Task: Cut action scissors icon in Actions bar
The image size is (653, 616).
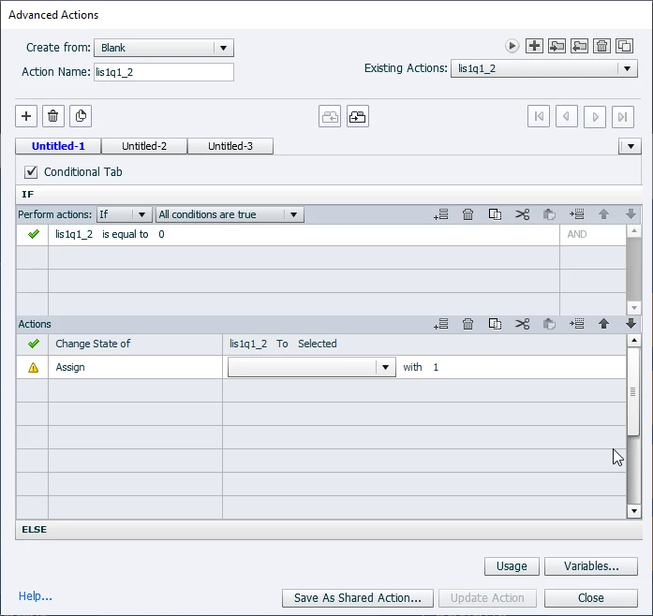Action: (x=522, y=324)
